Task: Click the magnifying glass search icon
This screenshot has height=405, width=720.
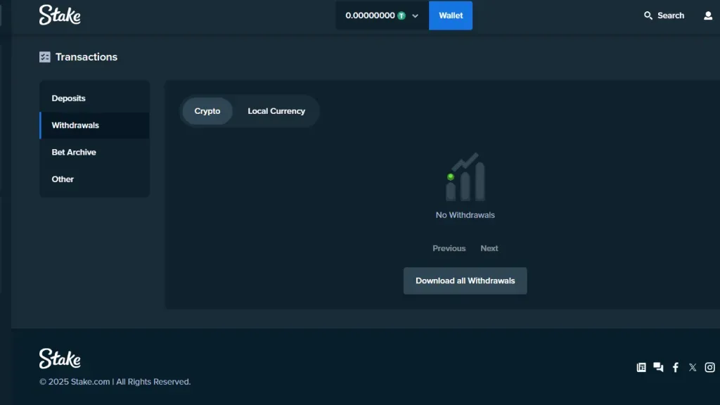Action: tap(648, 15)
